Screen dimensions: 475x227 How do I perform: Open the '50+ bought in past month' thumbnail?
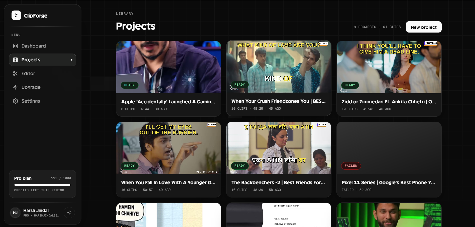pos(279,215)
